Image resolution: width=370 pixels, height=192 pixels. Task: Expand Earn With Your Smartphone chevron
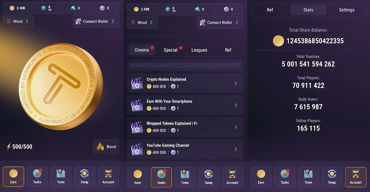[x=236, y=105]
